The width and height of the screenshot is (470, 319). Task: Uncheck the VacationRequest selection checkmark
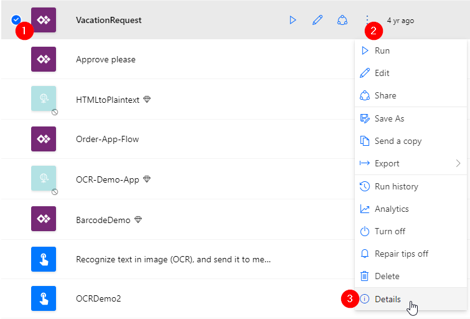[16, 20]
